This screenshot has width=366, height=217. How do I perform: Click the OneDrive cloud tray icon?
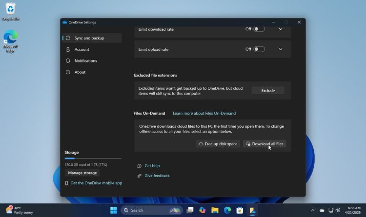tap(322, 210)
